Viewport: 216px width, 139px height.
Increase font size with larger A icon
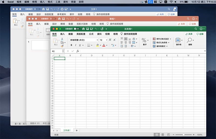tap(110, 40)
